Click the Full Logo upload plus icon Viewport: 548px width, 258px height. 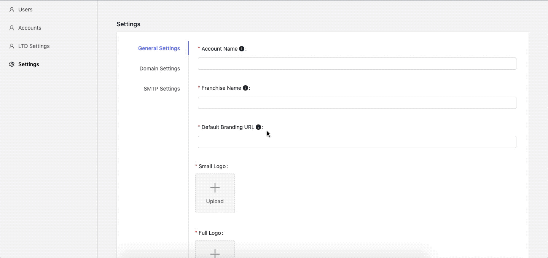[x=215, y=253]
